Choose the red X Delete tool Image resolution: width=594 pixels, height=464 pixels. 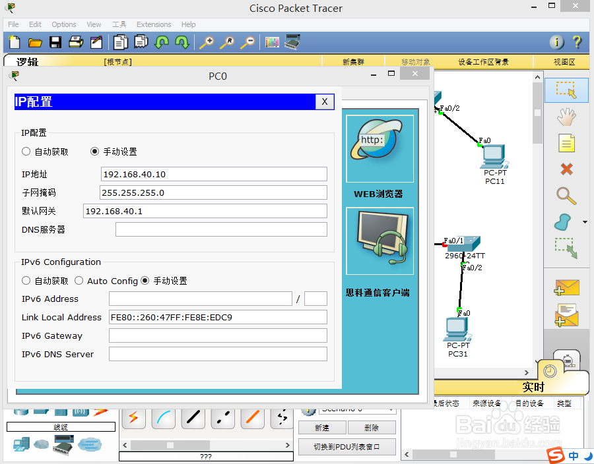click(566, 169)
